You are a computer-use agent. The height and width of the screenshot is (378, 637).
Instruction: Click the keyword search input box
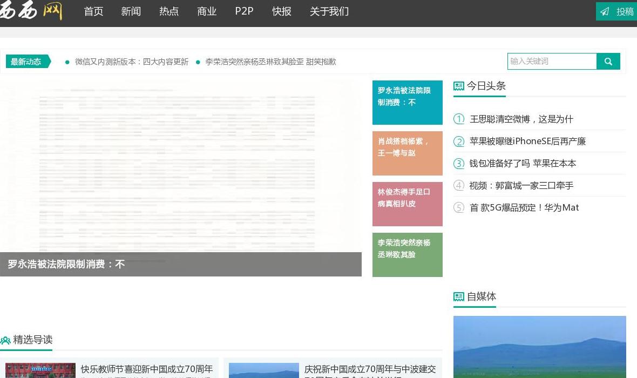552,61
